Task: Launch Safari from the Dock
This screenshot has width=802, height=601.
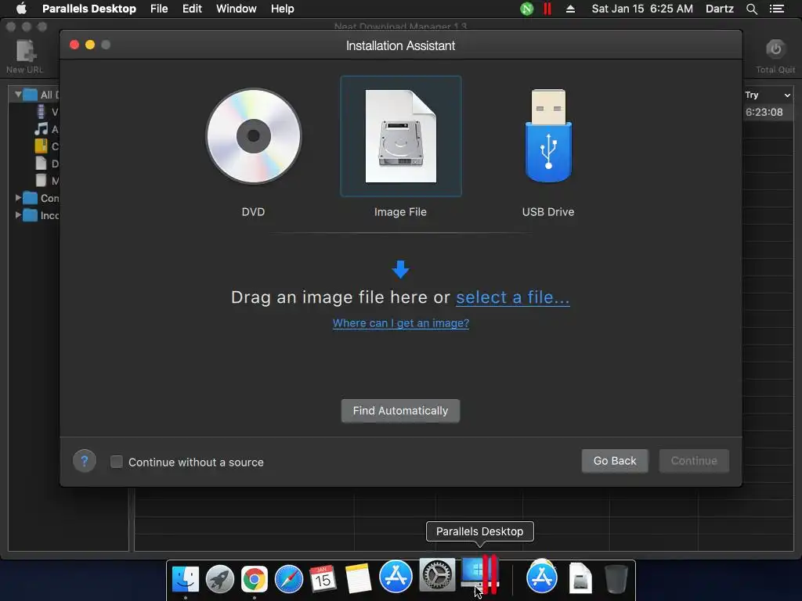Action: pyautogui.click(x=289, y=579)
